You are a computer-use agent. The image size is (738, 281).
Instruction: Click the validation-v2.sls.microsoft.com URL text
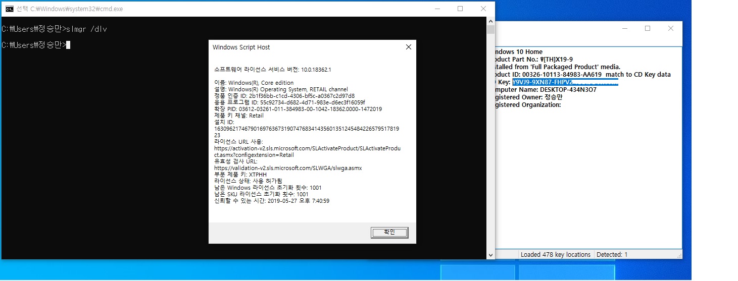click(x=288, y=167)
